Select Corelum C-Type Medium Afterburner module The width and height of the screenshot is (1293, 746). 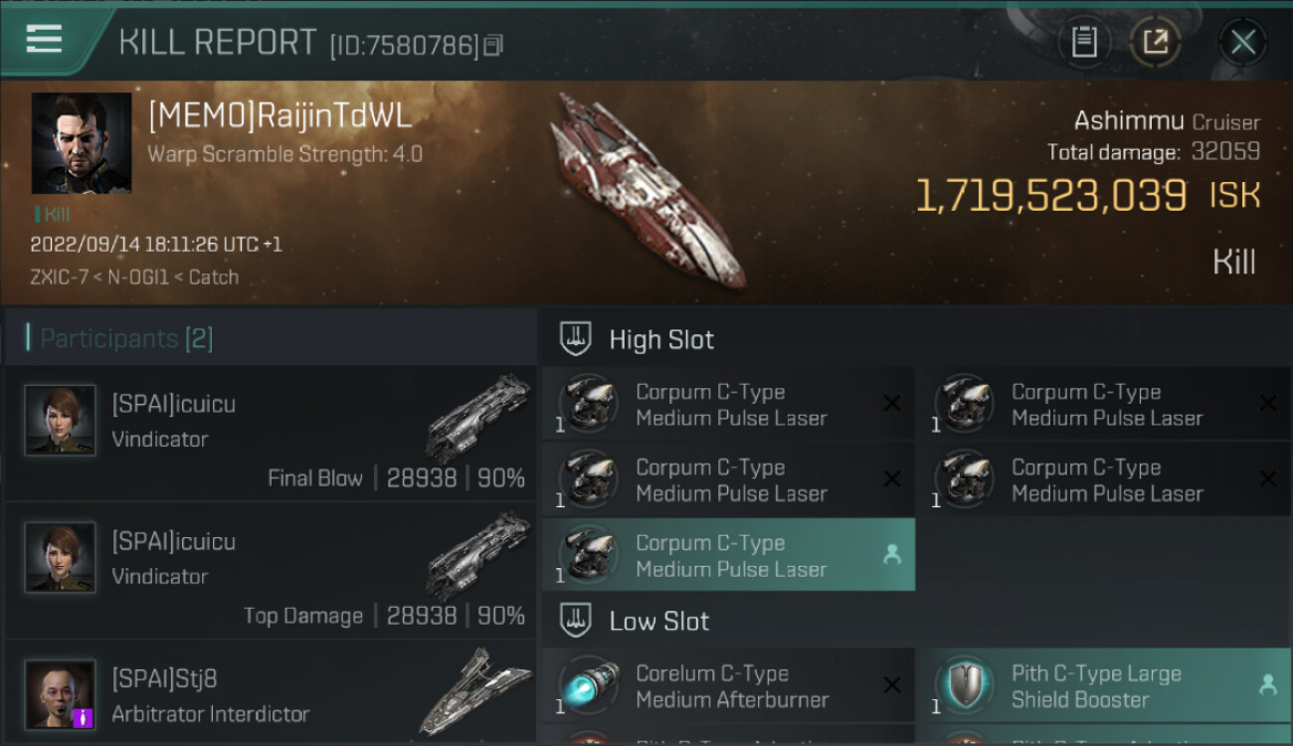(728, 686)
